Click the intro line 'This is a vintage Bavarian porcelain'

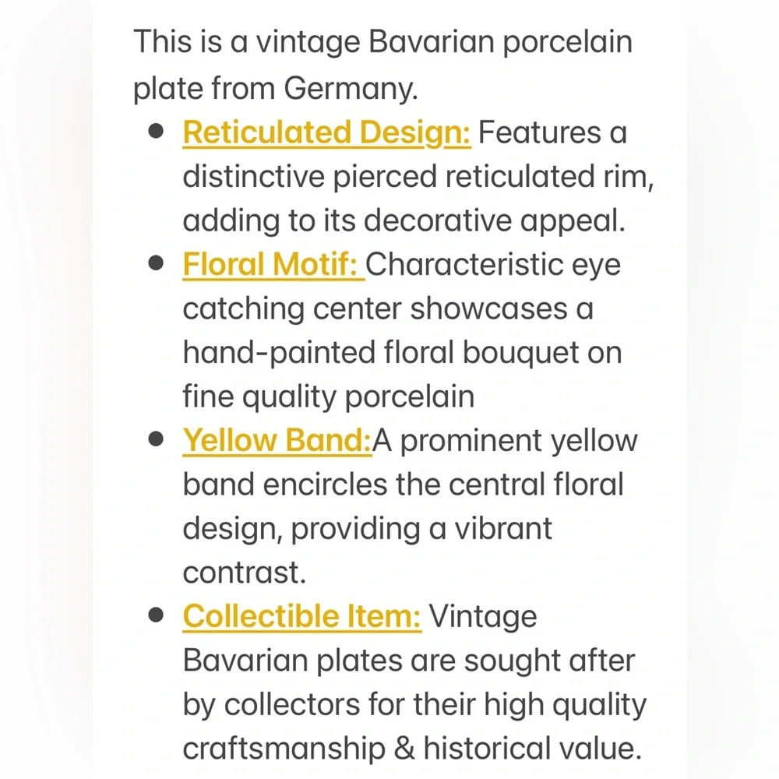coord(383,42)
